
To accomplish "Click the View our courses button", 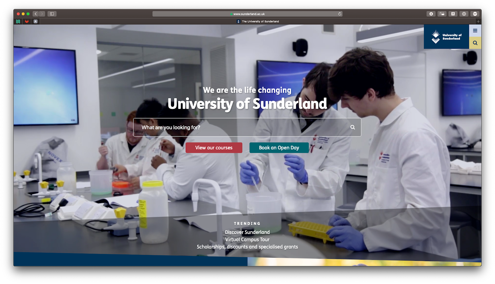I will 214,148.
